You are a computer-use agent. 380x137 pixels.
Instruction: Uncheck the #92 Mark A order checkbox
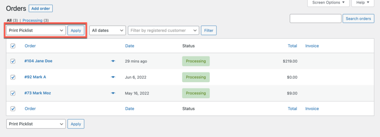[13, 77]
